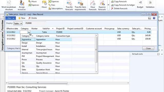Delete the selected sales price record
Screen dimensions: 164x92
(x=33, y=18)
